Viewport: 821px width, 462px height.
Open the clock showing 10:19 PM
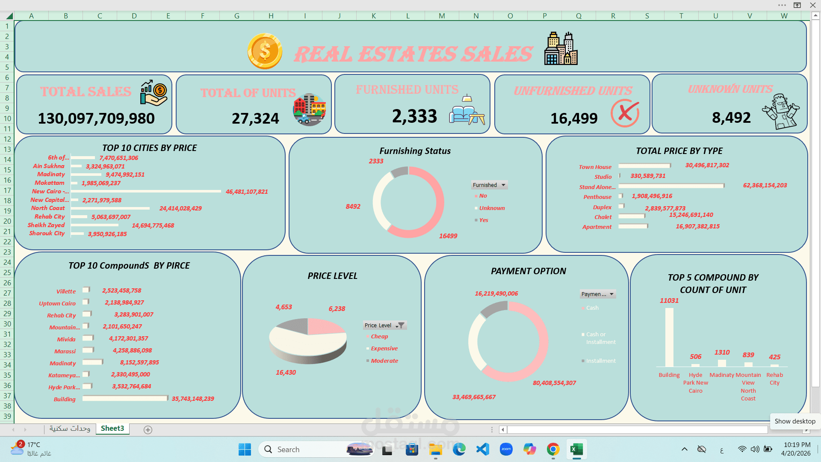(796, 449)
